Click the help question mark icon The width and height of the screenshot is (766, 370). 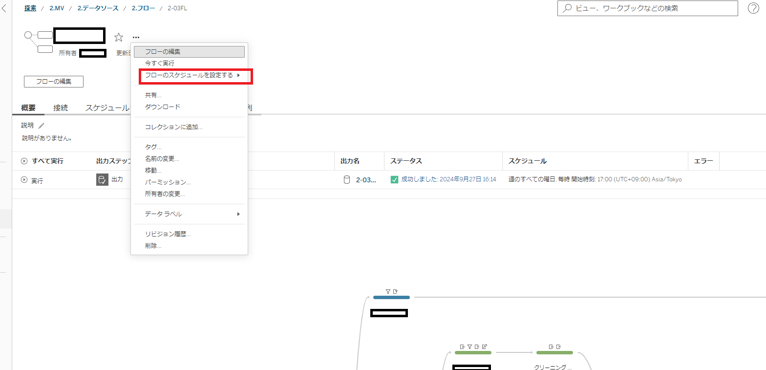[x=753, y=8]
